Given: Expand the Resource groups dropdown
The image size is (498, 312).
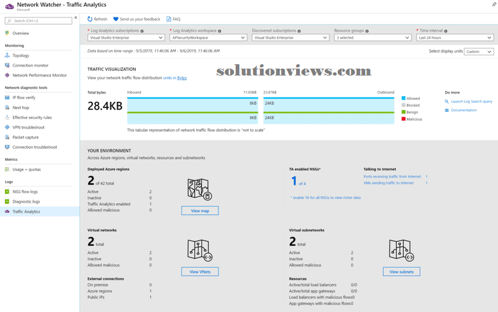Looking at the screenshot, I should pos(373,37).
